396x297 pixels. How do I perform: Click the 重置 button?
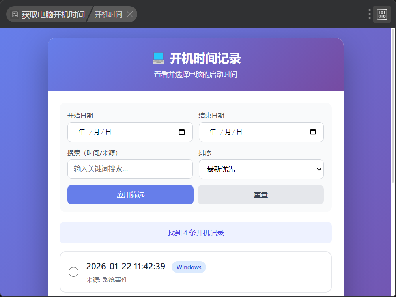[x=261, y=195]
